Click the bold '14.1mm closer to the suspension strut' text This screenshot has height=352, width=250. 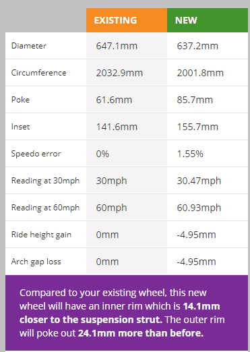[120, 313]
